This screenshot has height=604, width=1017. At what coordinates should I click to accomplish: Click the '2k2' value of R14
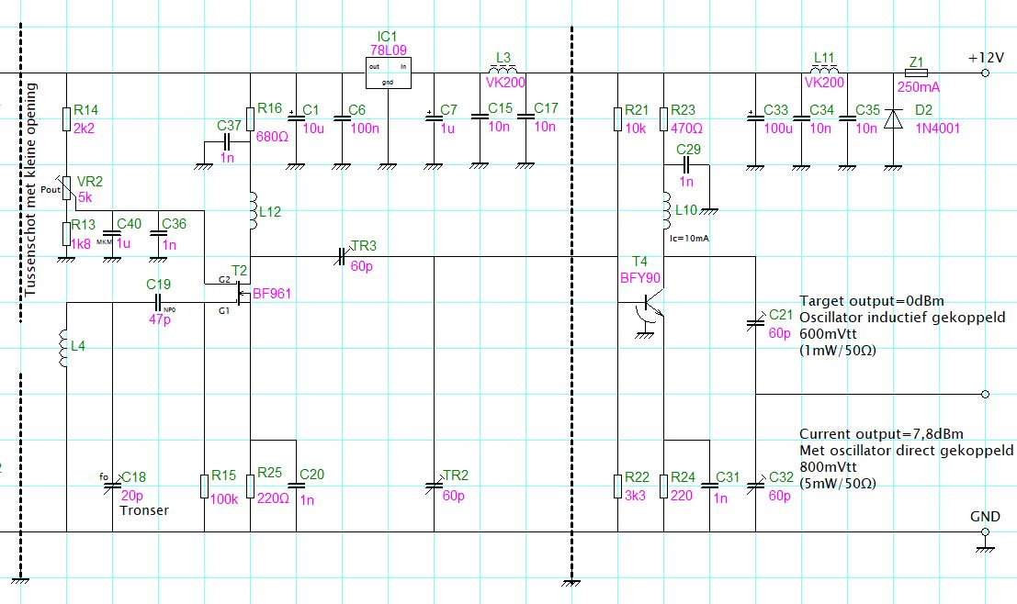(x=84, y=129)
